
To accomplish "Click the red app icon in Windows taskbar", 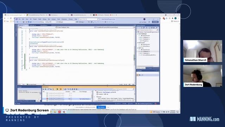I will click(59, 112).
